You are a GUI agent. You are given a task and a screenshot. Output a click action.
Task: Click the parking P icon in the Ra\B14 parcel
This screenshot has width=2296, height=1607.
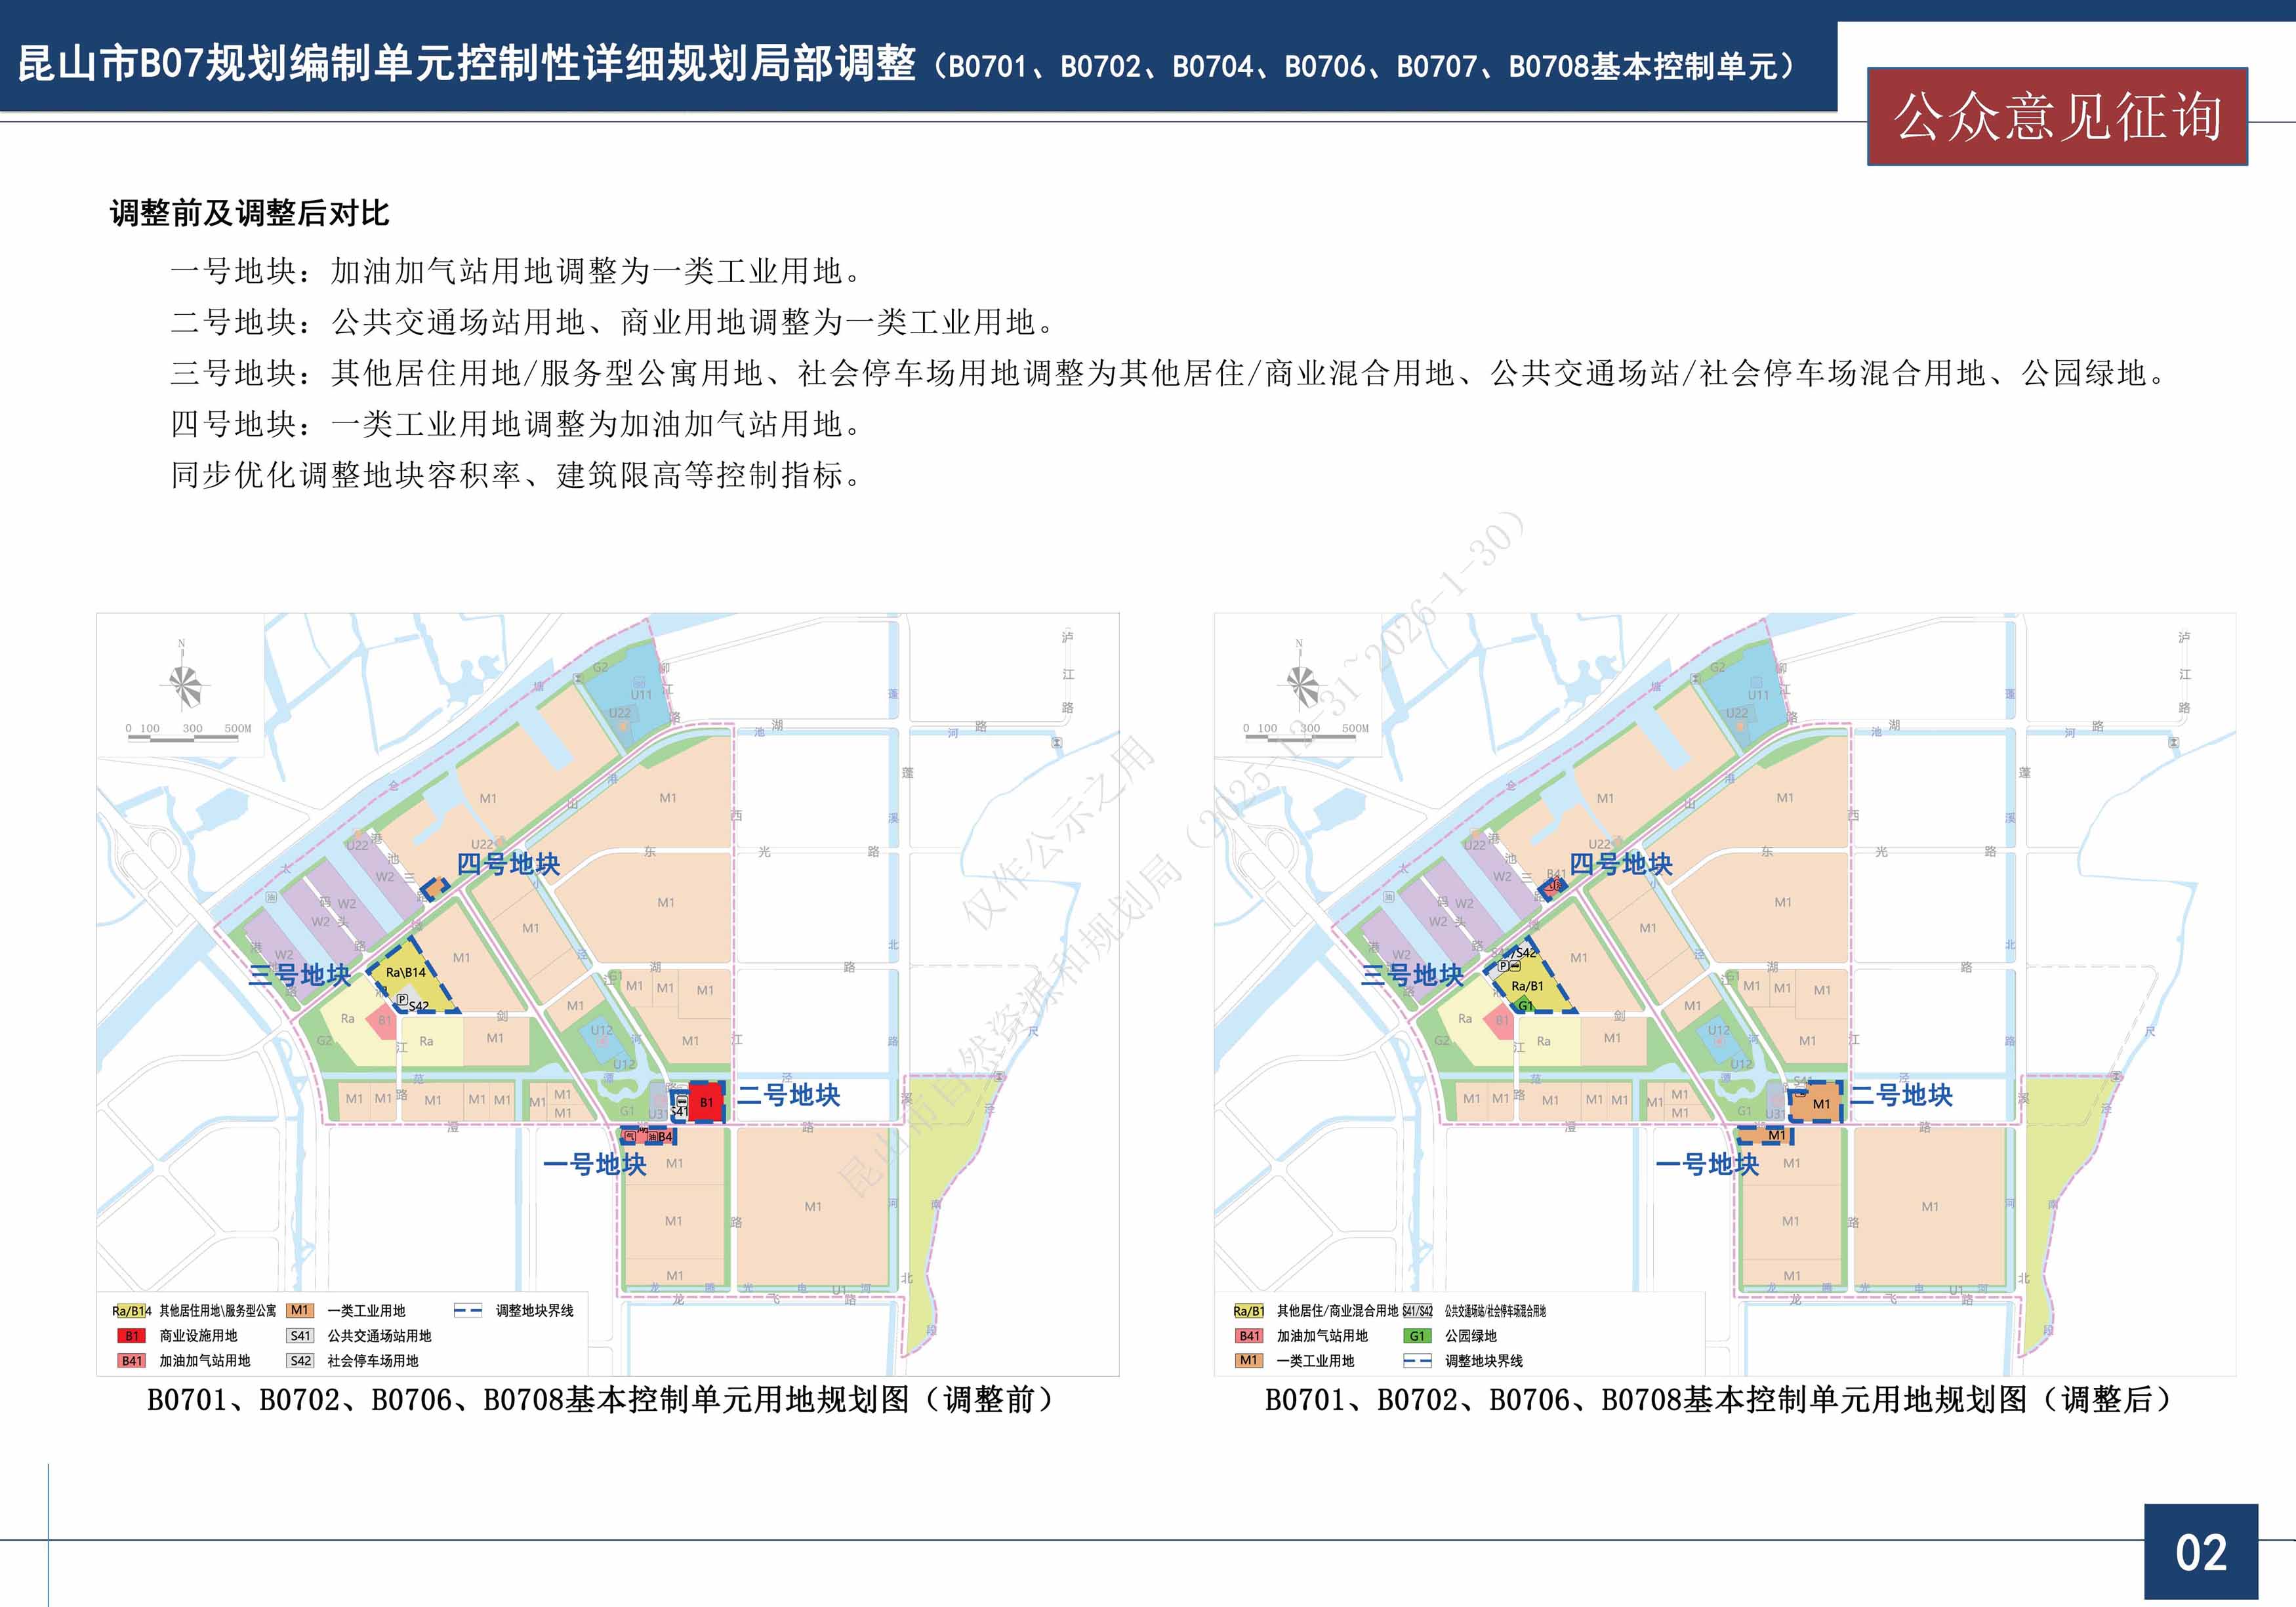[x=402, y=999]
